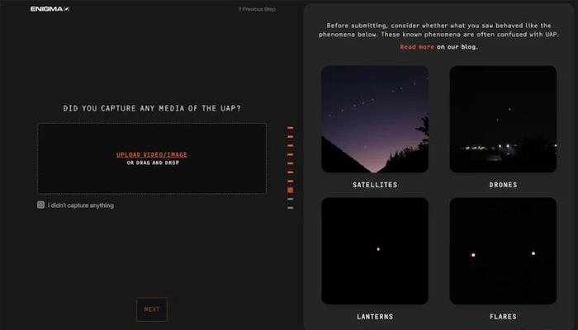The image size is (578, 330).
Task: Open the Flares example image
Action: pyautogui.click(x=503, y=251)
